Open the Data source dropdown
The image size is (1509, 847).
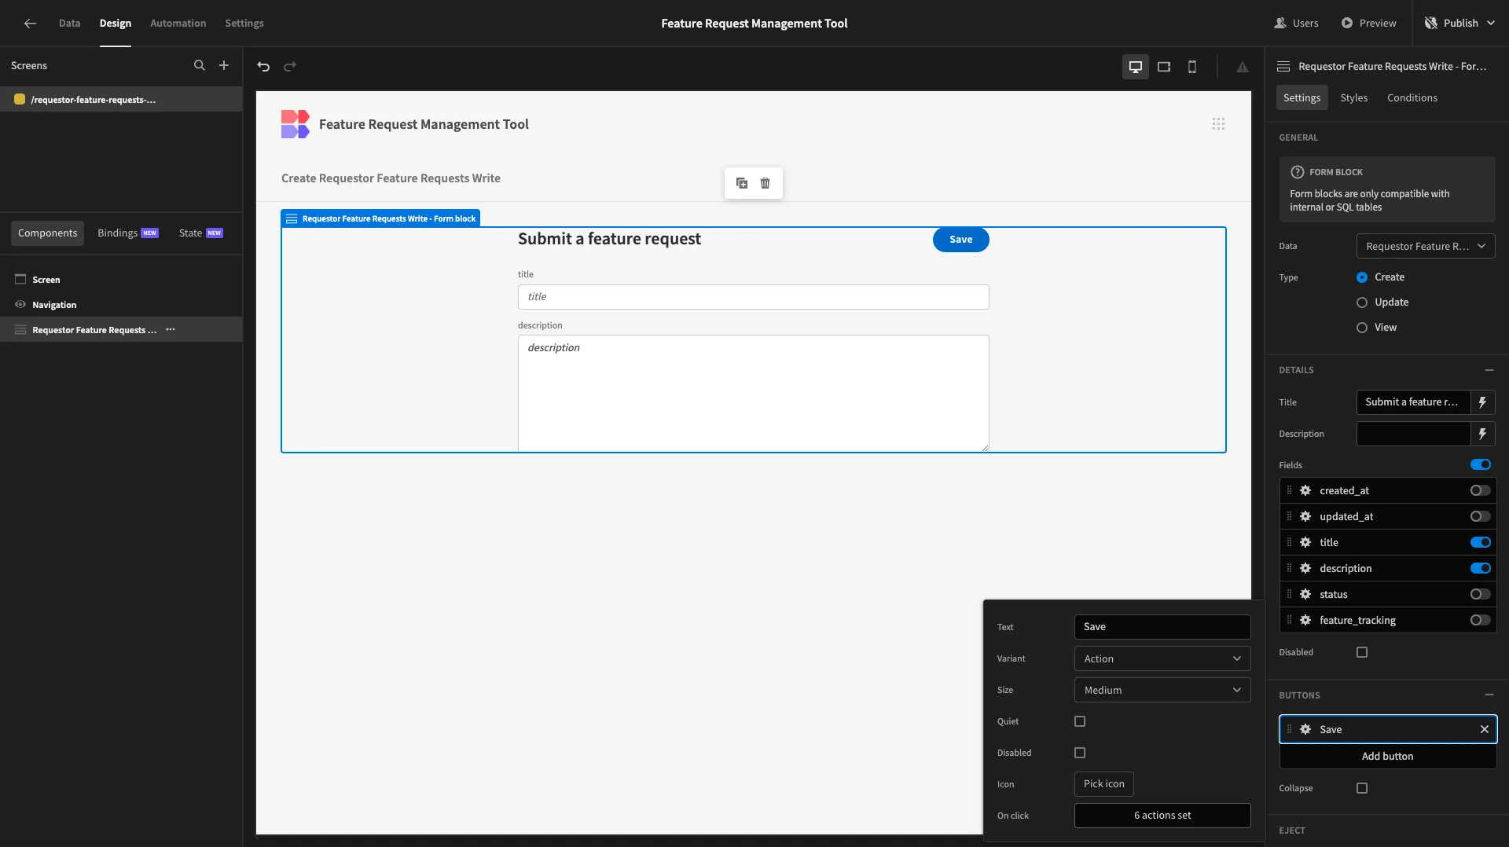(x=1425, y=247)
